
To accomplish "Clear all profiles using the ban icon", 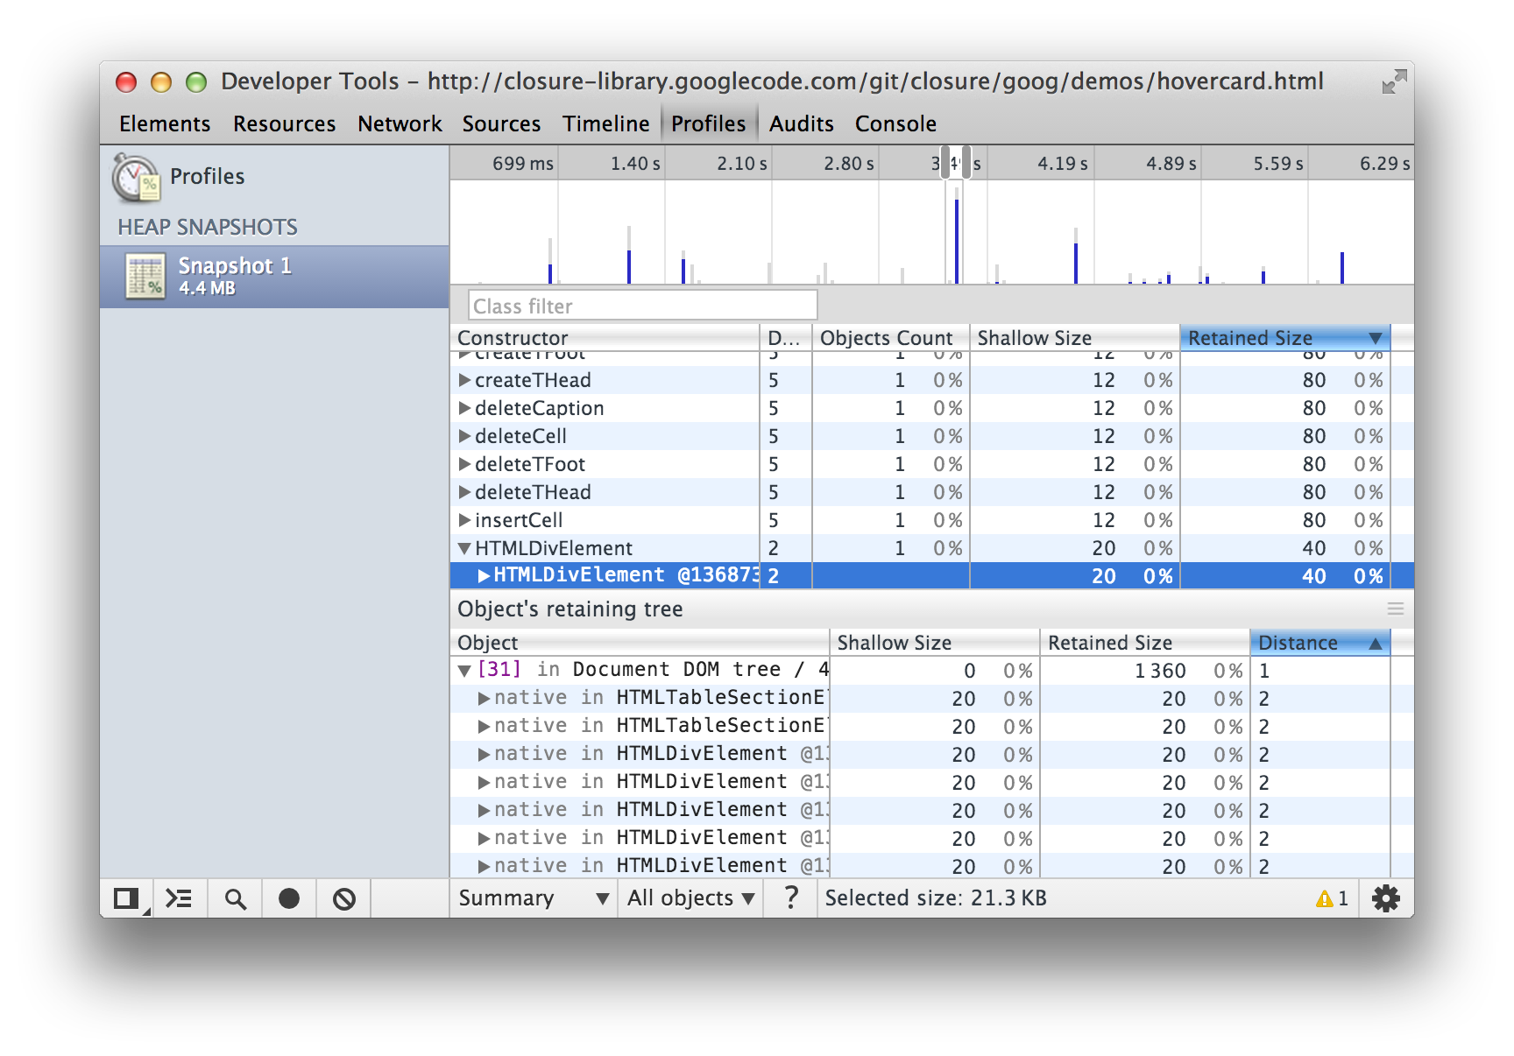I will [x=344, y=898].
